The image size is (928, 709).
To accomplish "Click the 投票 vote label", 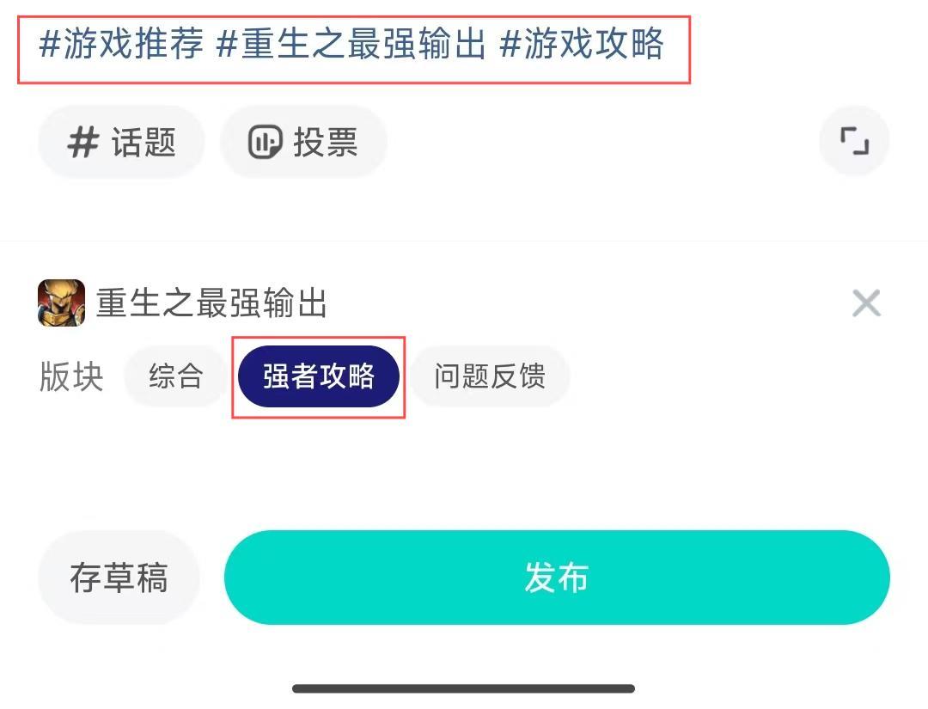I will 326,142.
